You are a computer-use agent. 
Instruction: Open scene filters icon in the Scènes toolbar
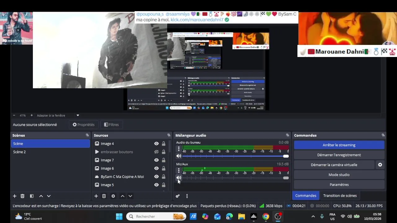32,196
